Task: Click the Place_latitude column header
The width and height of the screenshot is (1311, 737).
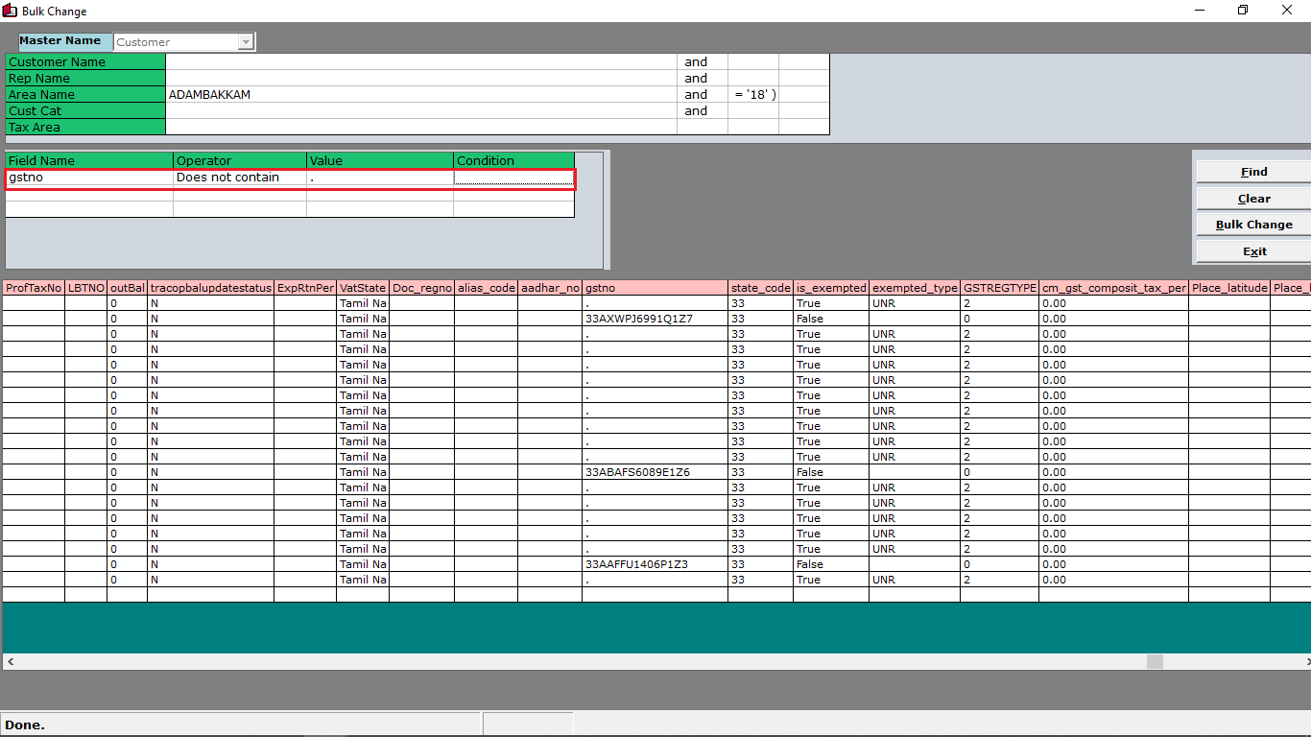Action: coord(1229,288)
